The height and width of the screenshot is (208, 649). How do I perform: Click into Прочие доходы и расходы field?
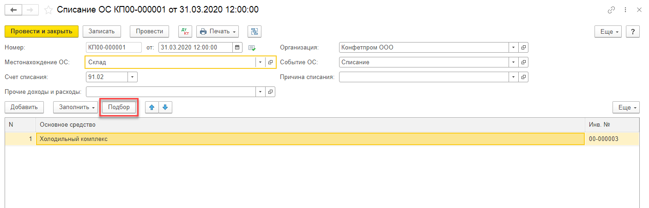coord(170,92)
